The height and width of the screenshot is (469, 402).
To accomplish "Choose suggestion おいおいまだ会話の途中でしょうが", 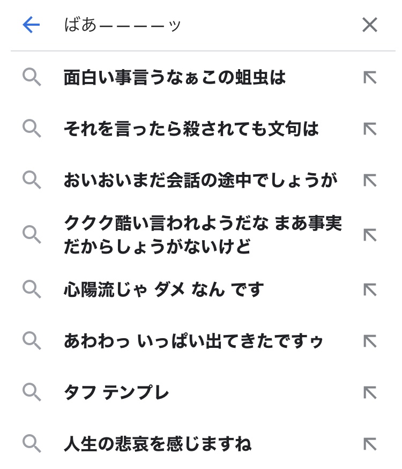I will coord(200,181).
